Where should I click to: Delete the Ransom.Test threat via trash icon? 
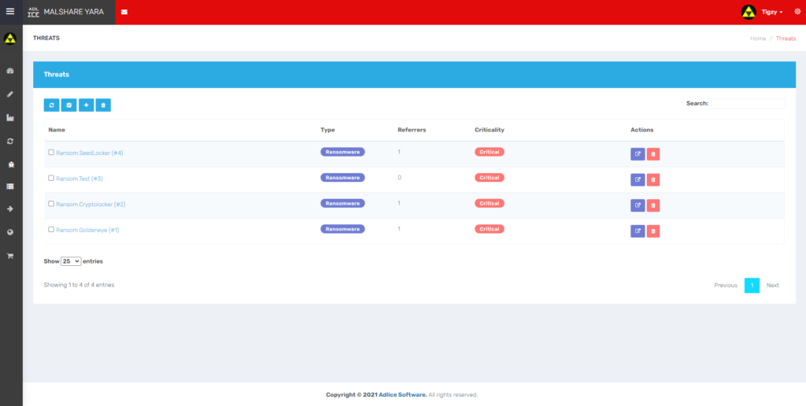(x=653, y=179)
